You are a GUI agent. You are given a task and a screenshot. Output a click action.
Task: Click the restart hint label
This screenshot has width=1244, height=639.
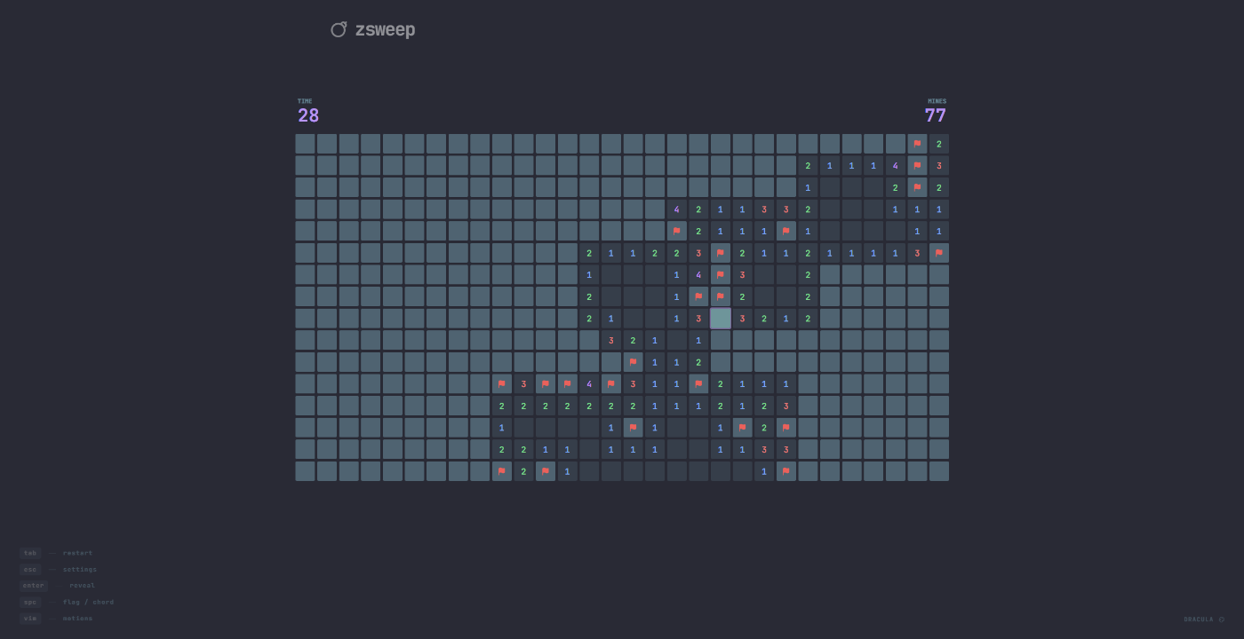(77, 553)
